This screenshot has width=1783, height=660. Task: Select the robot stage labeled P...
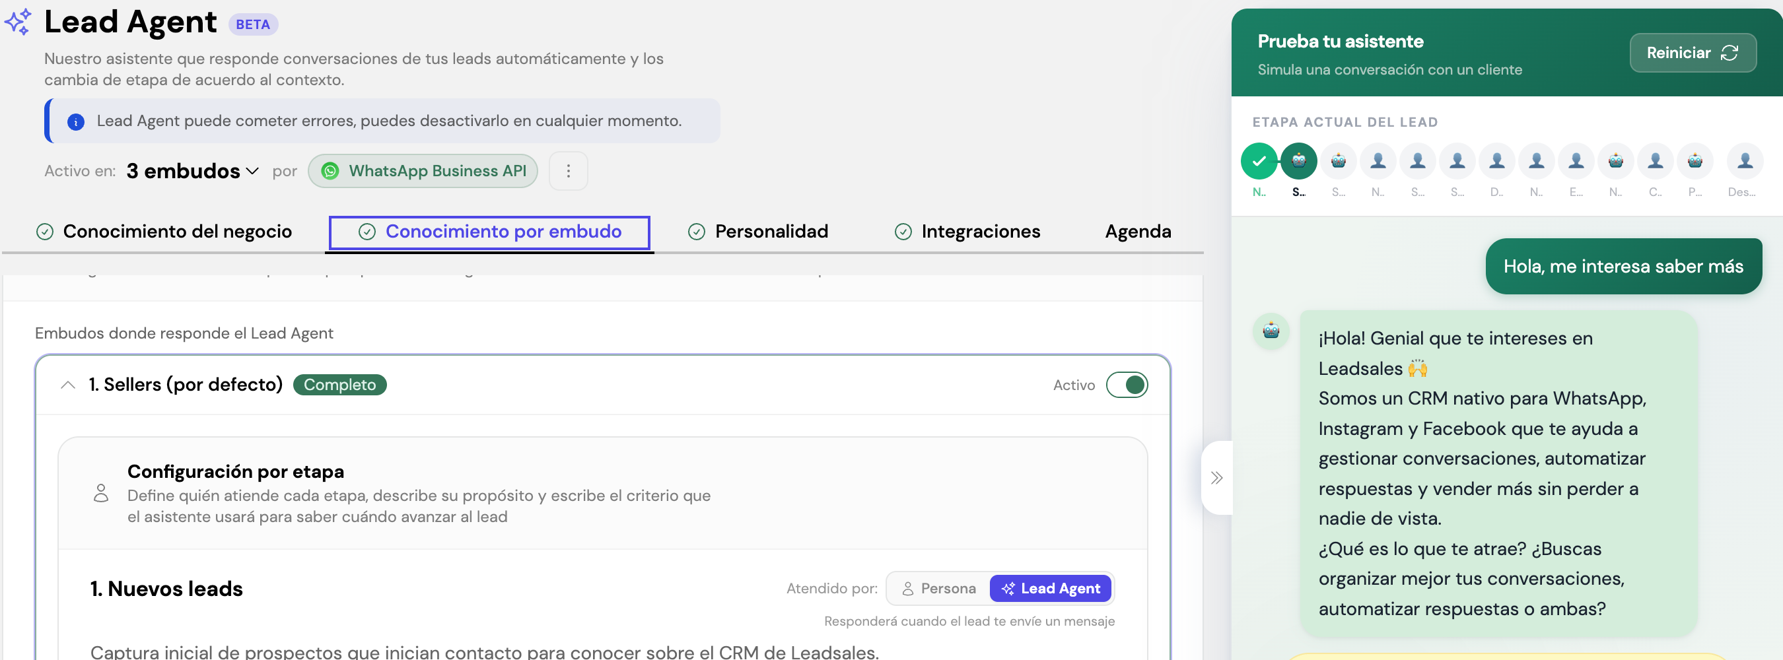coord(1695,161)
